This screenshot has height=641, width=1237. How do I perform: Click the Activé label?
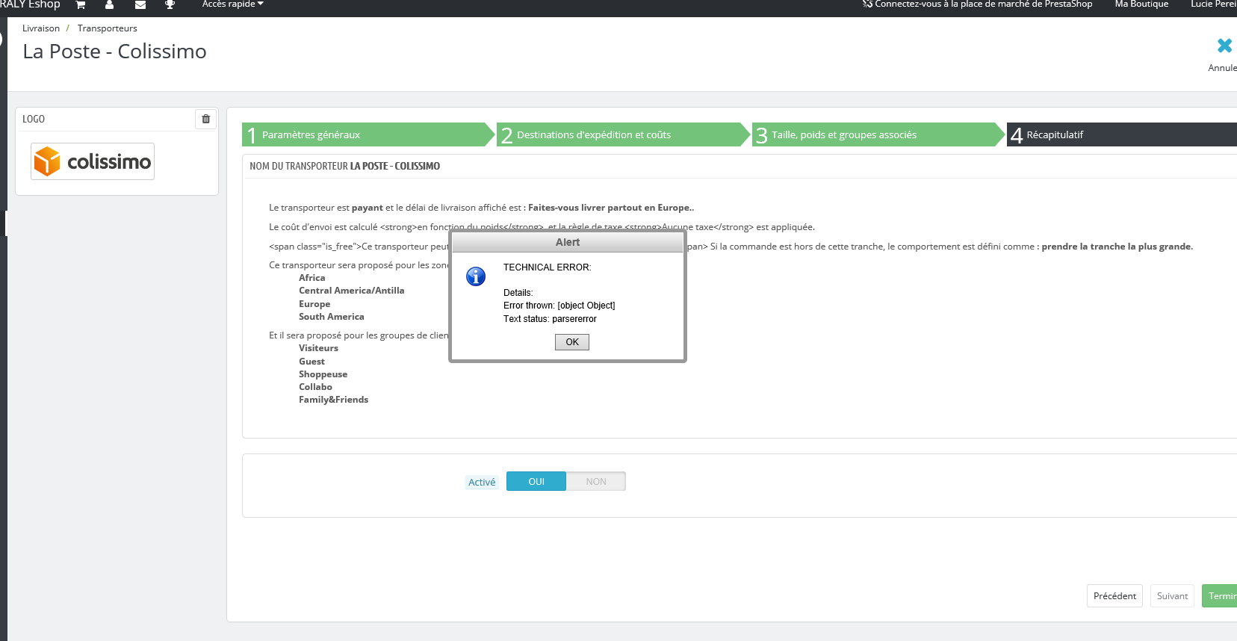tap(482, 483)
